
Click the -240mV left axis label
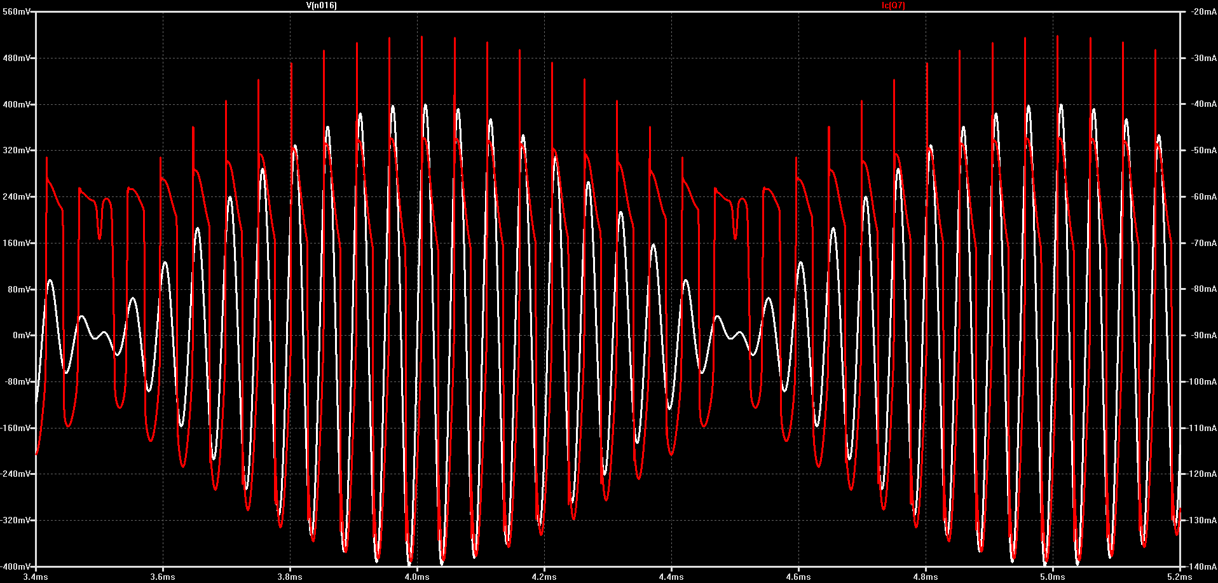click(15, 474)
